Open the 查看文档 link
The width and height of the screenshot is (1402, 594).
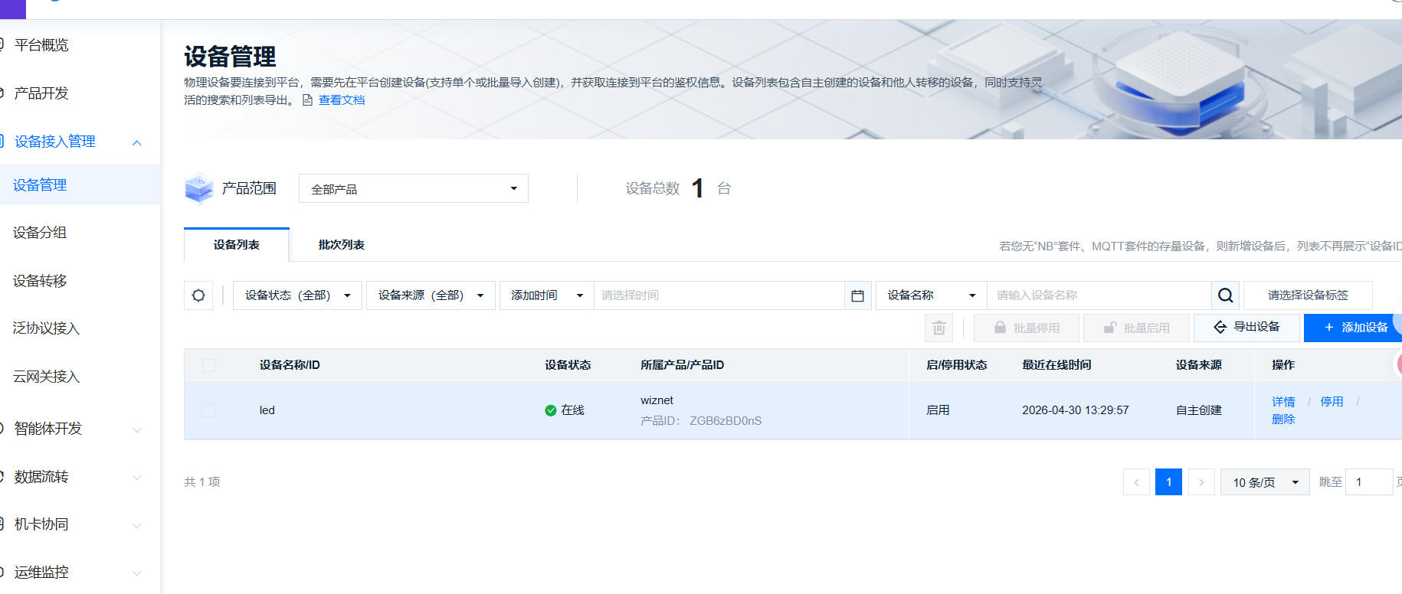click(342, 100)
